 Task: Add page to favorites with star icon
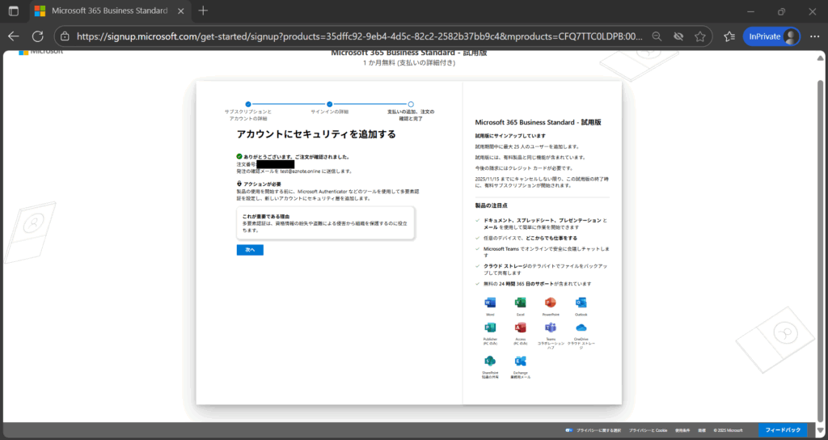click(700, 36)
